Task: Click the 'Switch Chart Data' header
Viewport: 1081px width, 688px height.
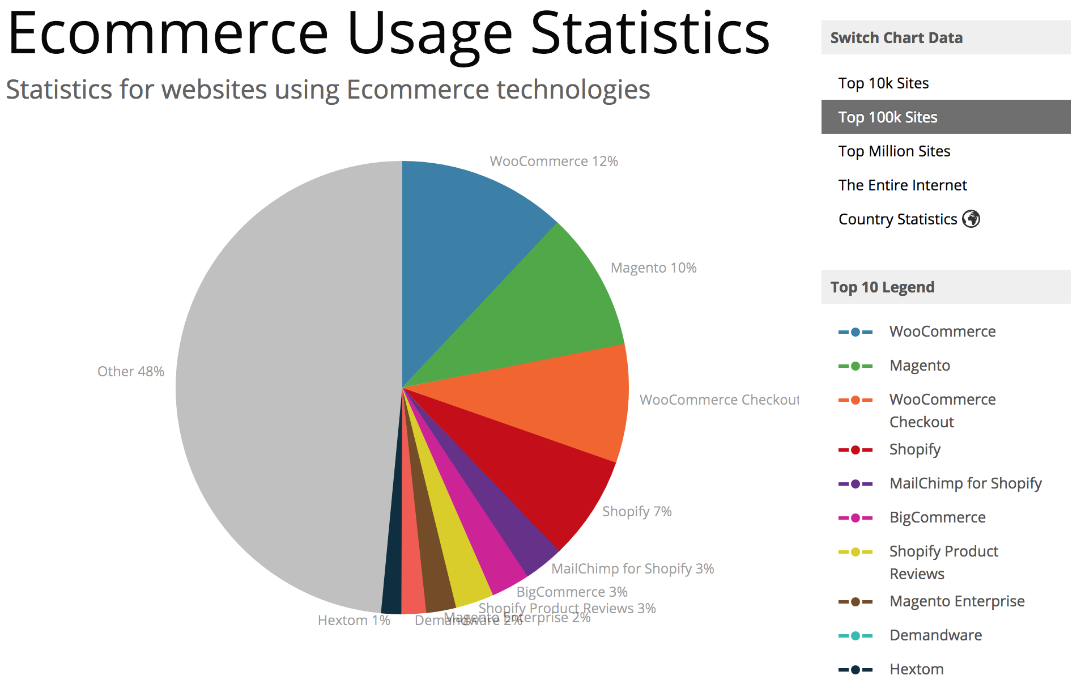Action: pos(946,37)
